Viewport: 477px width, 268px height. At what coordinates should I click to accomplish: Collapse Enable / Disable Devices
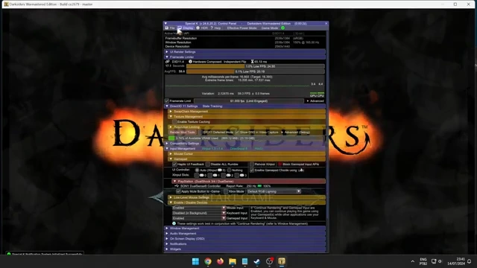247,202
